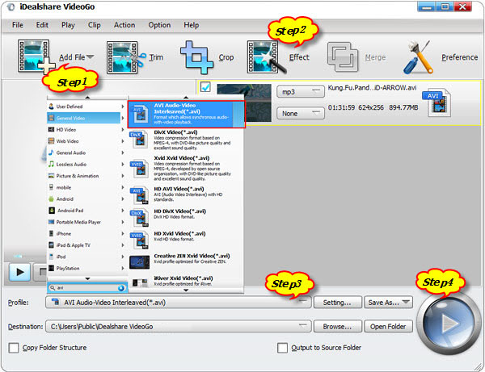Select Android Pad category
This screenshot has height=372, width=485.
click(86, 211)
